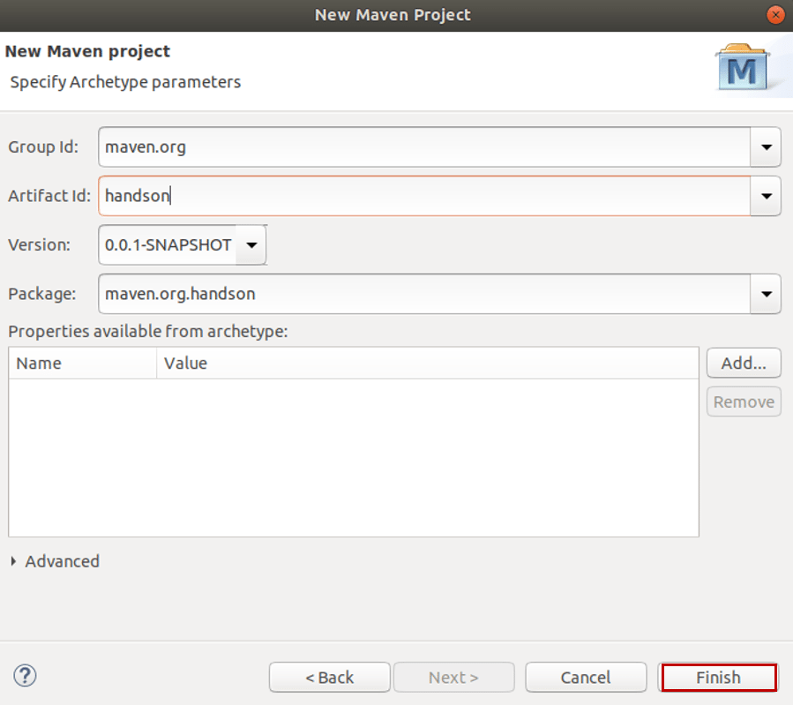793x705 pixels.
Task: Click the Add... property button
Action: pos(744,363)
